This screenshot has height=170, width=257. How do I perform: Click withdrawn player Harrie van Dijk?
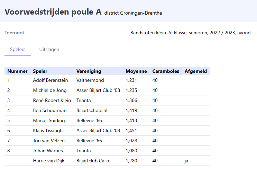(49, 161)
